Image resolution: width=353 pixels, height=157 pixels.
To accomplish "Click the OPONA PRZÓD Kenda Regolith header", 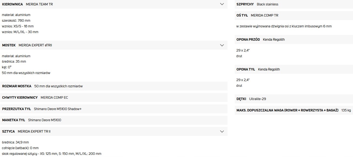I will [294, 39].
